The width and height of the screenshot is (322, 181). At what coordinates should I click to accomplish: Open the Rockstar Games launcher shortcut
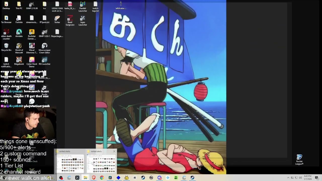click(32, 34)
